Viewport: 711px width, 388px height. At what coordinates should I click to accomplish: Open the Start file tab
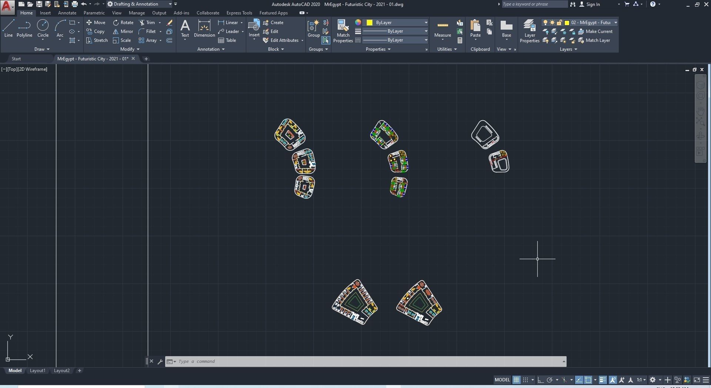(16, 59)
